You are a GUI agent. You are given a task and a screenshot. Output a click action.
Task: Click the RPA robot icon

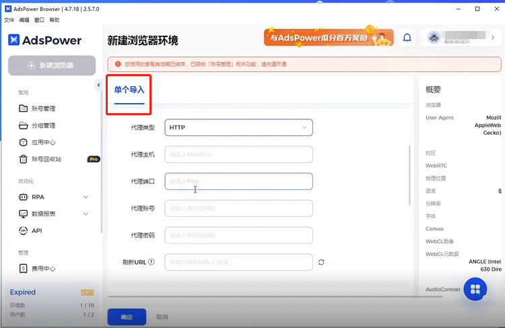pos(23,197)
